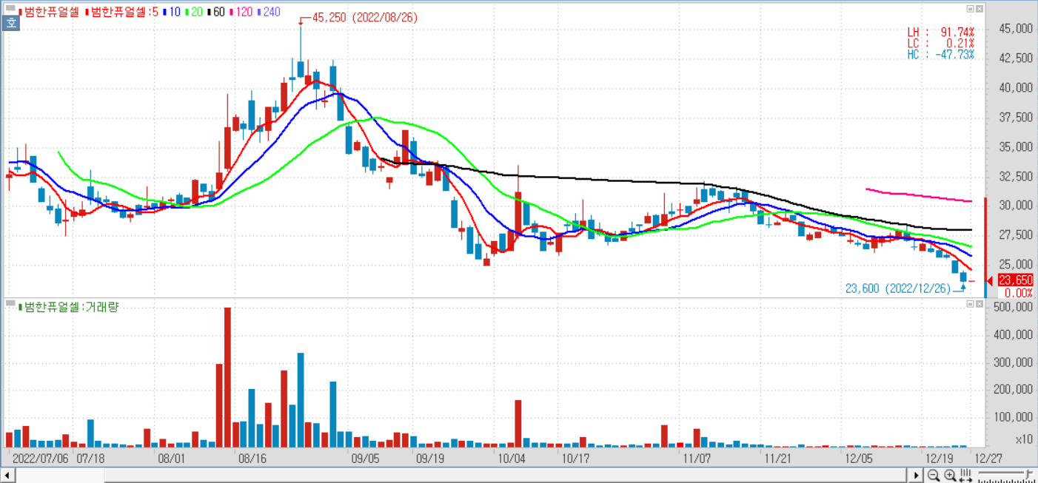This screenshot has height=483, width=1038.
Task: Click the 42,500 price axis label
Action: pyautogui.click(x=1015, y=58)
